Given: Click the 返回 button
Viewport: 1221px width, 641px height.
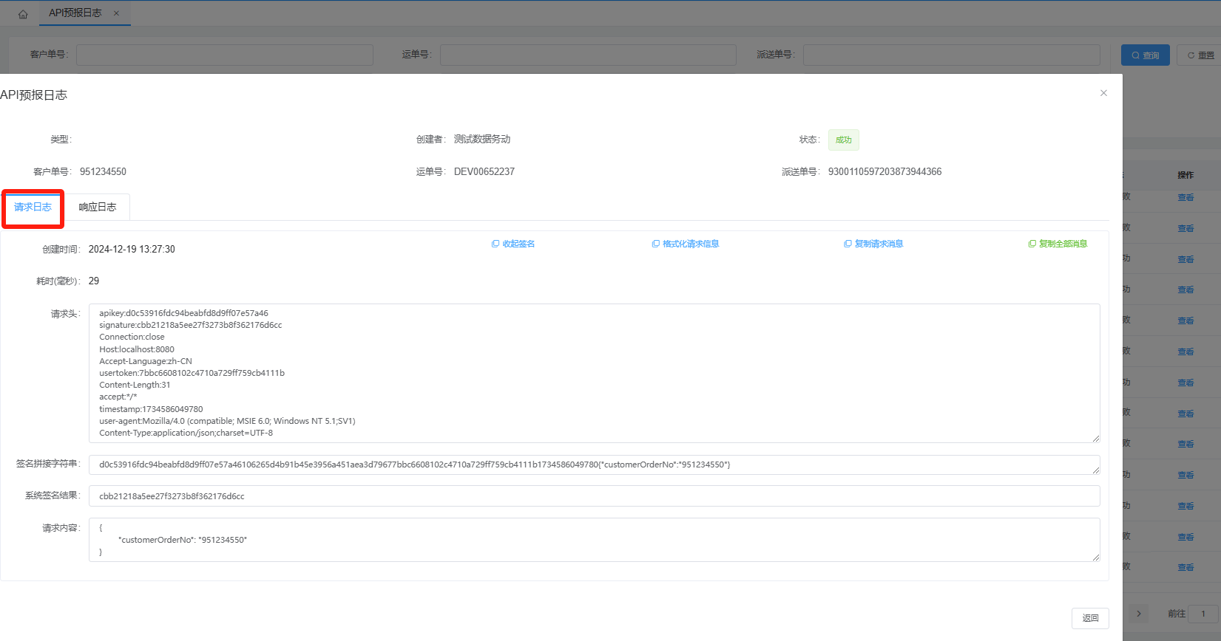Looking at the screenshot, I should pyautogui.click(x=1090, y=618).
